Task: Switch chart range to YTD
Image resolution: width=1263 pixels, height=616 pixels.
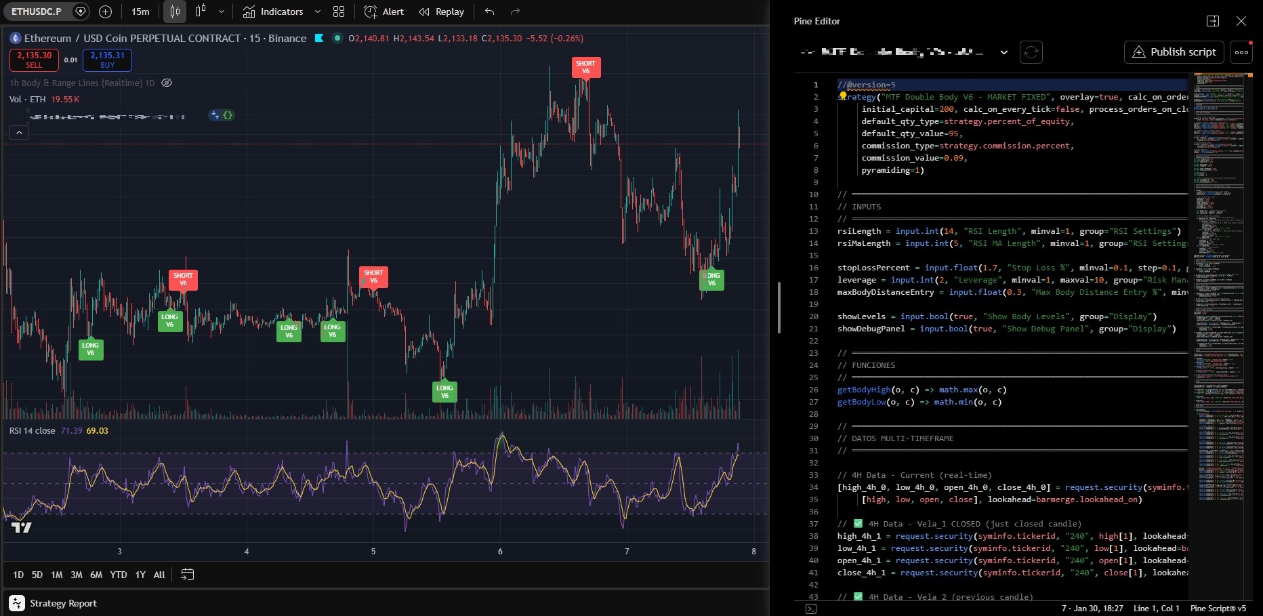Action: click(x=118, y=574)
